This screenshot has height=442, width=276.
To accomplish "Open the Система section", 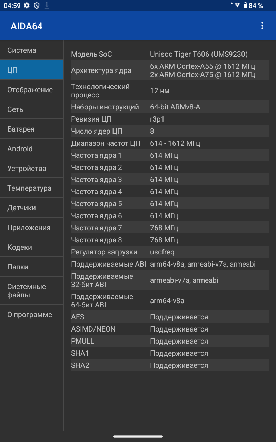I will pos(31,50).
